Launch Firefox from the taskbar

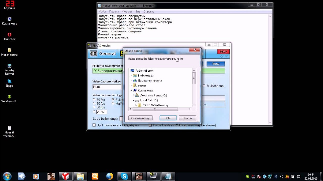point(110,176)
